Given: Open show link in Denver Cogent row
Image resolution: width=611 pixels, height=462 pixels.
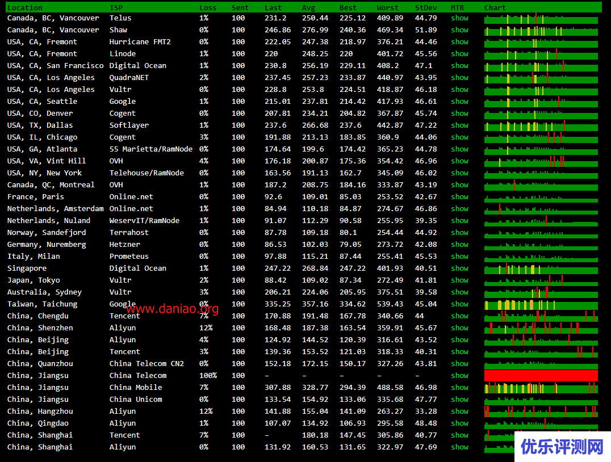Looking at the screenshot, I should click(459, 114).
